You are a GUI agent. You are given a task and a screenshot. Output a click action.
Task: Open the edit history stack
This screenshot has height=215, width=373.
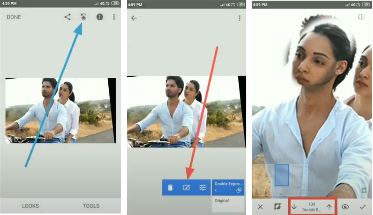(x=83, y=17)
